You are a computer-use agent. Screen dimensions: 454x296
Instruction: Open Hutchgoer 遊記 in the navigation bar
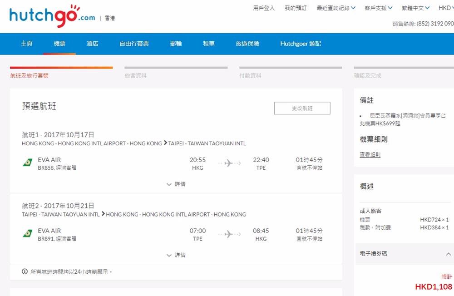pyautogui.click(x=301, y=44)
